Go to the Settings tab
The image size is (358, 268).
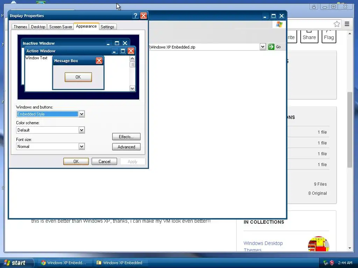tap(107, 27)
